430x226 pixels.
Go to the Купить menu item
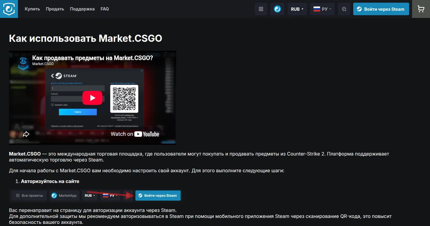pyautogui.click(x=32, y=9)
